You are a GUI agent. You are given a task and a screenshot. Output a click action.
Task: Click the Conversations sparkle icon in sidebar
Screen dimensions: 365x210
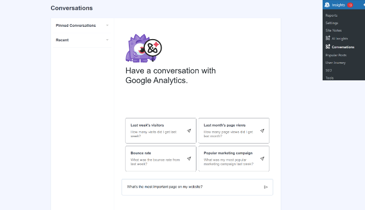(328, 47)
